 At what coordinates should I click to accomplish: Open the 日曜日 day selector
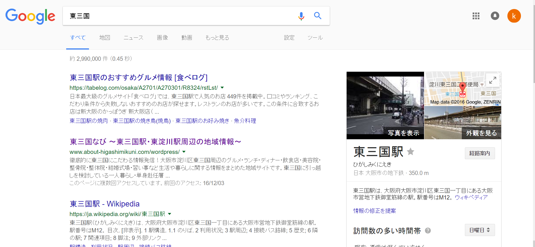click(480, 230)
